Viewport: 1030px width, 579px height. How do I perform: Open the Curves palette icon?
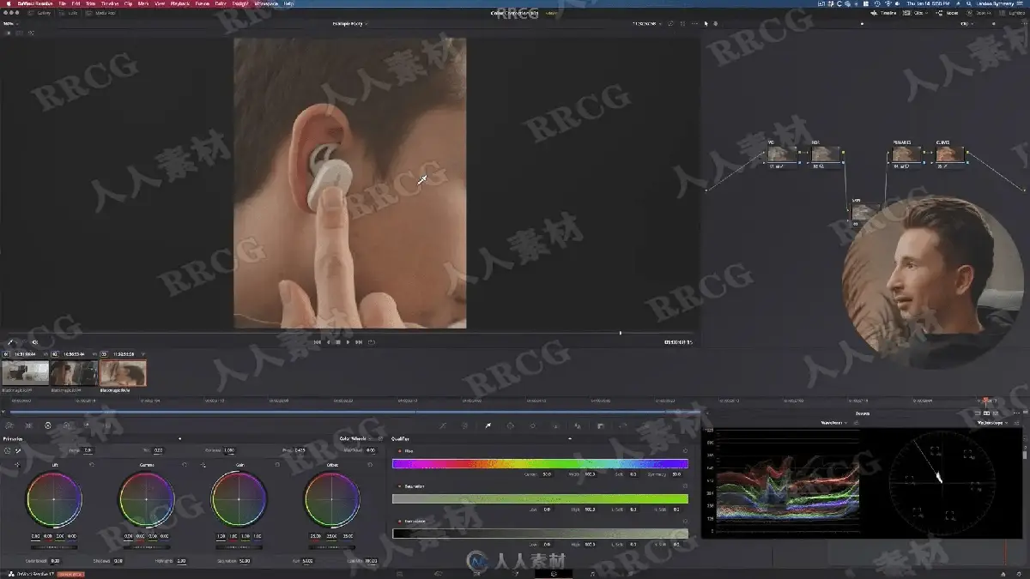(x=443, y=425)
